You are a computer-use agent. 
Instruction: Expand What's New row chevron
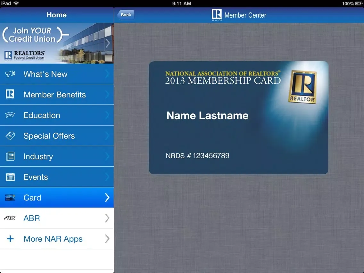point(107,74)
